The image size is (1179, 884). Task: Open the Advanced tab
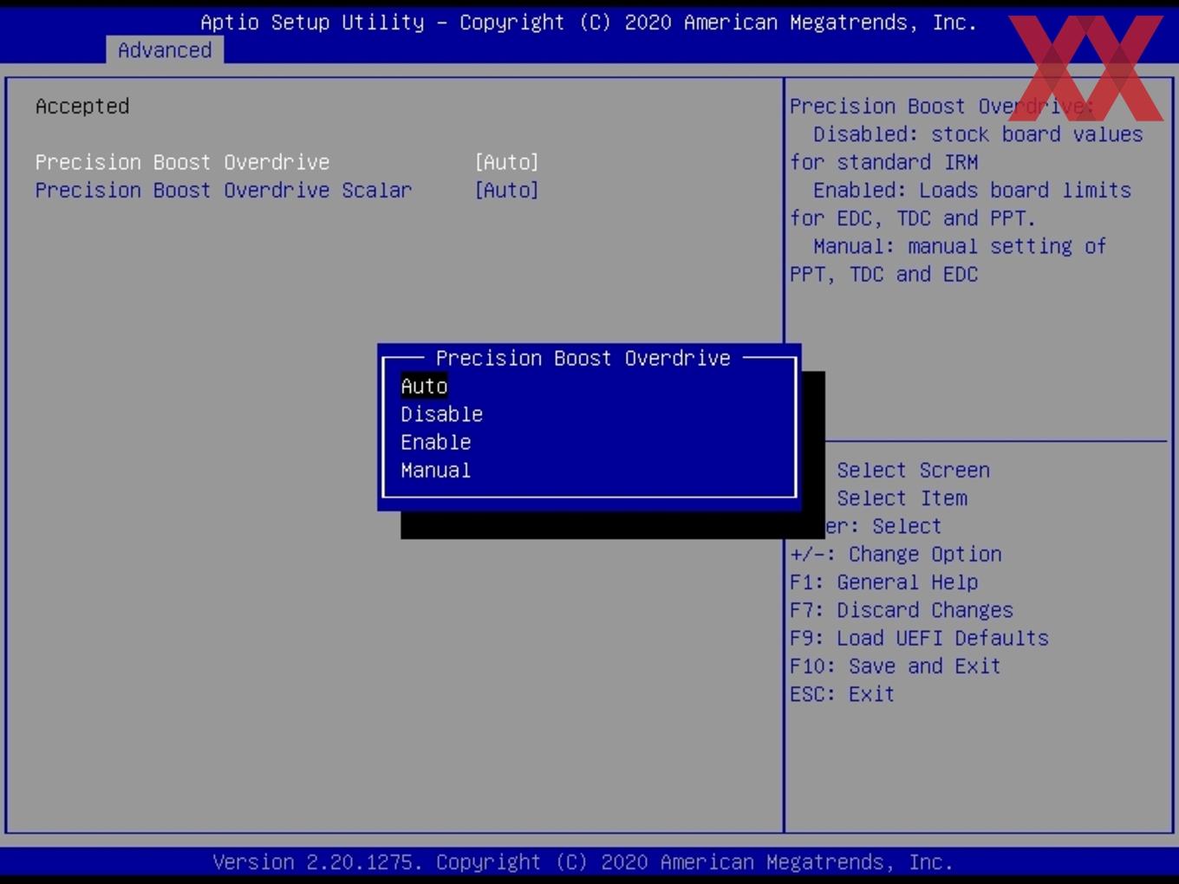[x=165, y=50]
